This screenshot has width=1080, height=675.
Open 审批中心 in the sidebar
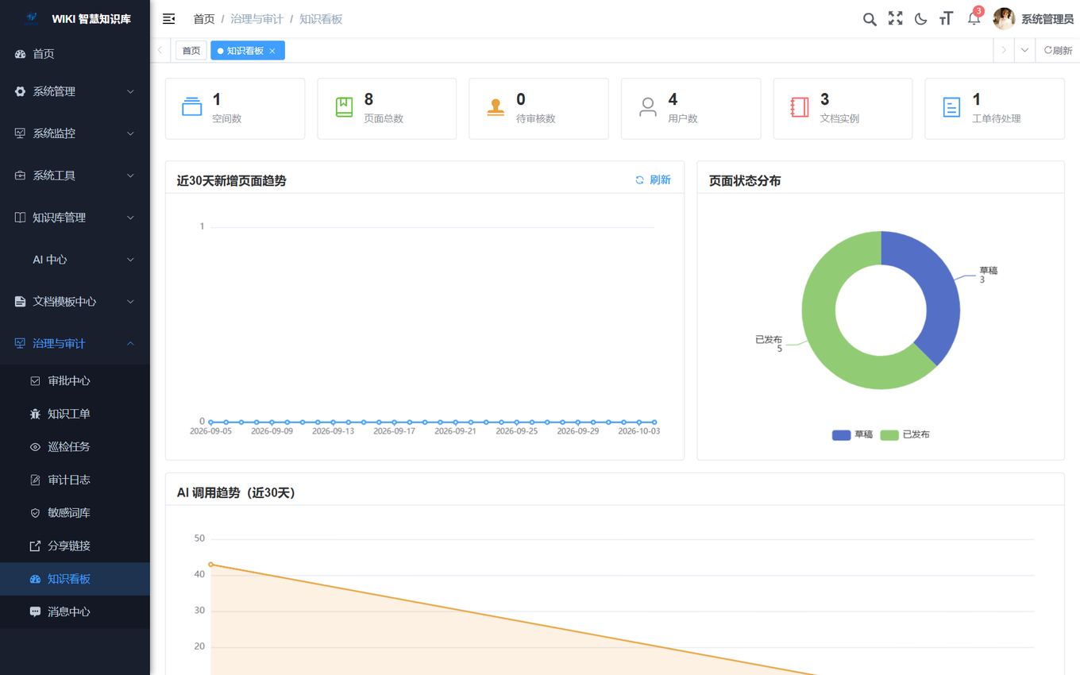pyautogui.click(x=75, y=381)
